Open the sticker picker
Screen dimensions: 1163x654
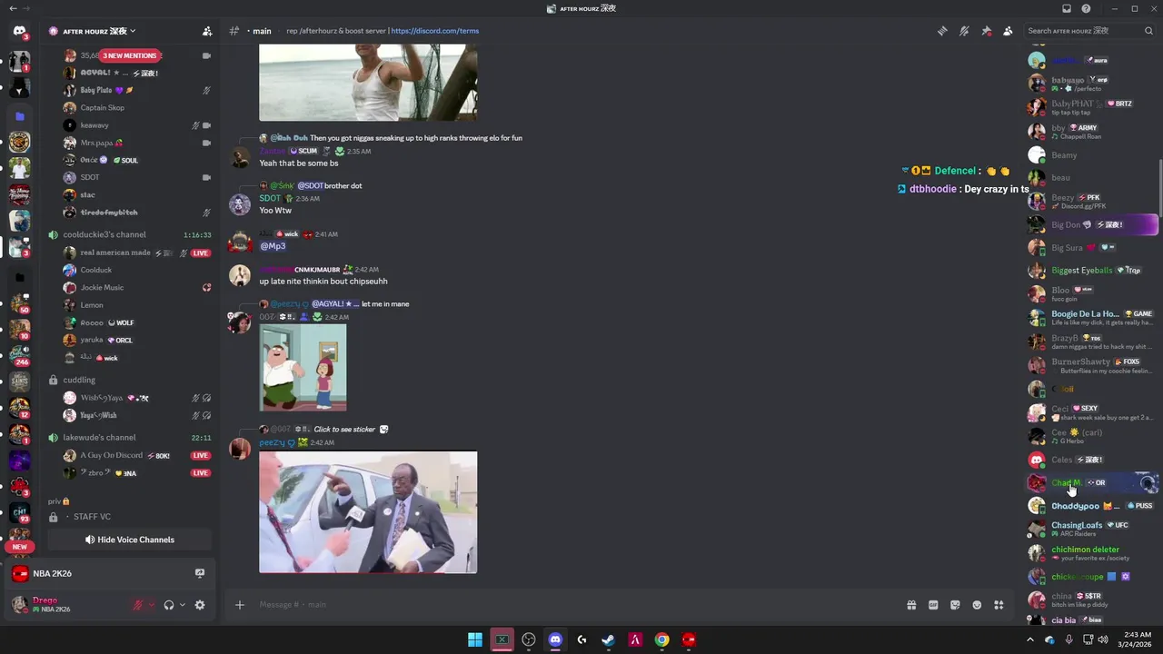955,605
